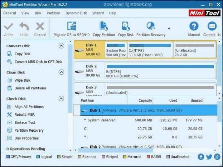Image resolution: width=223 pixels, height=167 pixels.
Task: Collapse the Convert Disk section
Action: click(61, 46)
